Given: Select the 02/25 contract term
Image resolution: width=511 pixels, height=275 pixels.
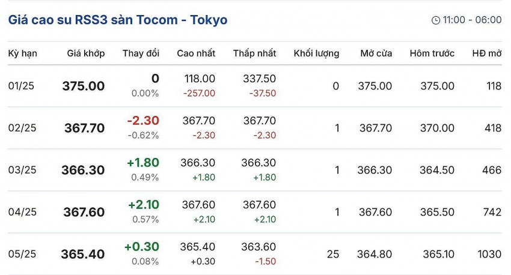Looking at the screenshot, I should (22, 128).
